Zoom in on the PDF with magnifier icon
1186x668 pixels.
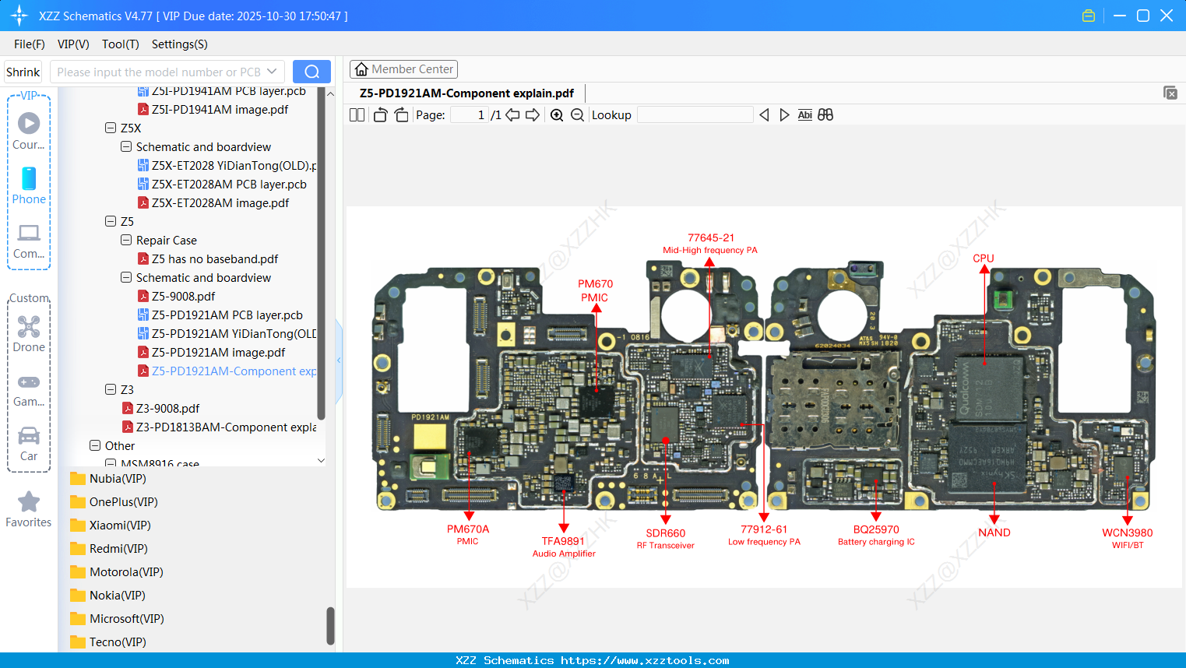coord(556,114)
